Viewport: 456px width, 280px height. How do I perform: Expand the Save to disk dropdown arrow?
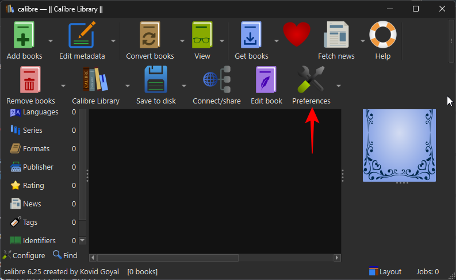tap(184, 86)
